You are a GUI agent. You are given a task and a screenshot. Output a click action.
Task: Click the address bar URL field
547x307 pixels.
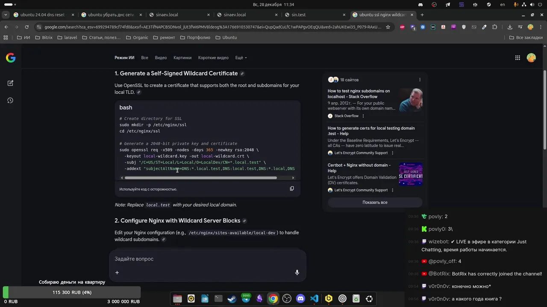coord(212,27)
